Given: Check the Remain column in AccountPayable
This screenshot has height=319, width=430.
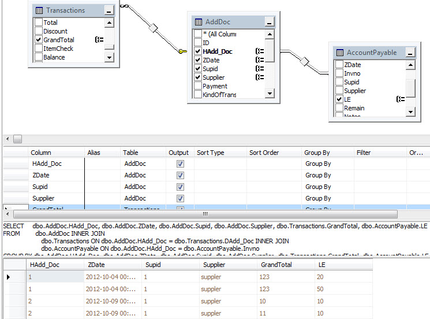Looking at the screenshot, I should (339, 107).
